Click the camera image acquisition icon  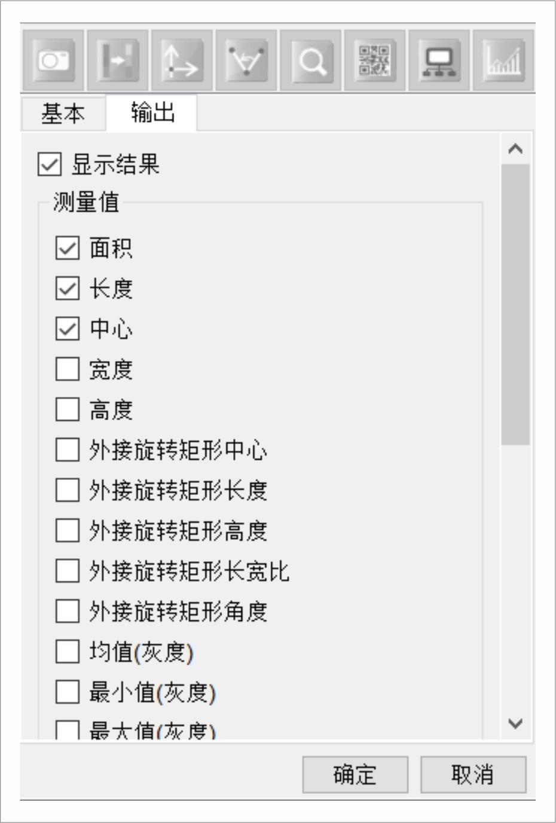click(53, 60)
